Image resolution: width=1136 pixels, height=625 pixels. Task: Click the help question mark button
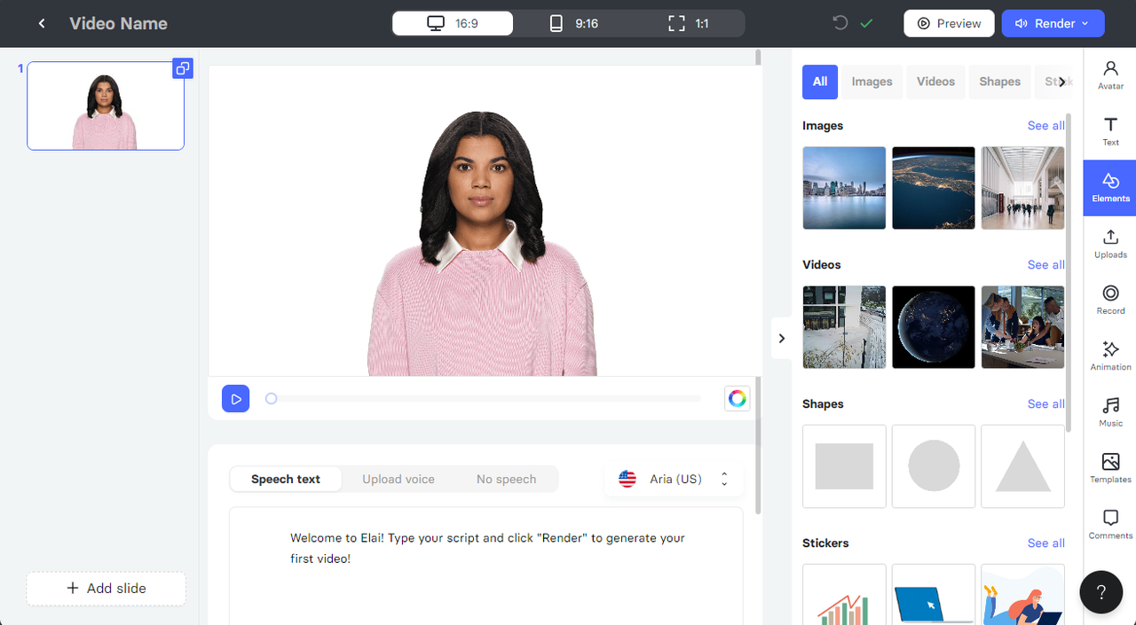tap(1100, 592)
